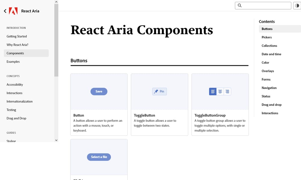The image size is (301, 180).
Task: Navigate to Pickers in Contents
Action: [x=266, y=37]
